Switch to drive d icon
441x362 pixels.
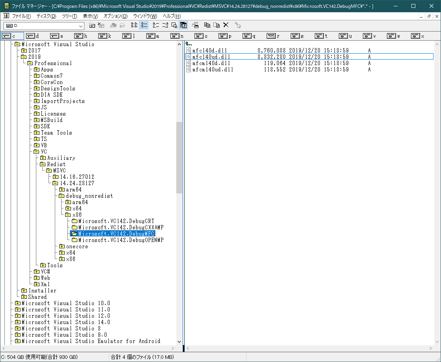pos(30,36)
